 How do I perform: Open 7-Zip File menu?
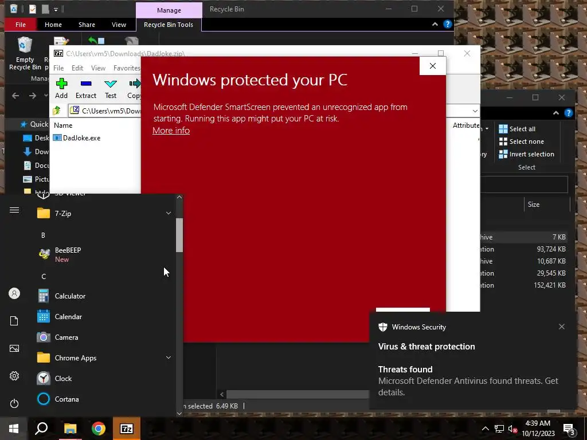coord(58,68)
